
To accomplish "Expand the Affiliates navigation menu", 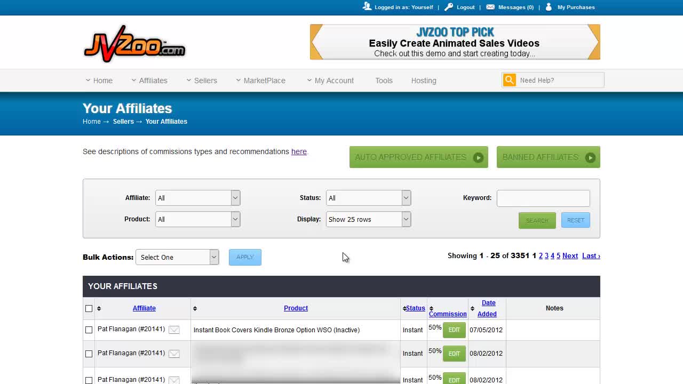I will [x=149, y=81].
